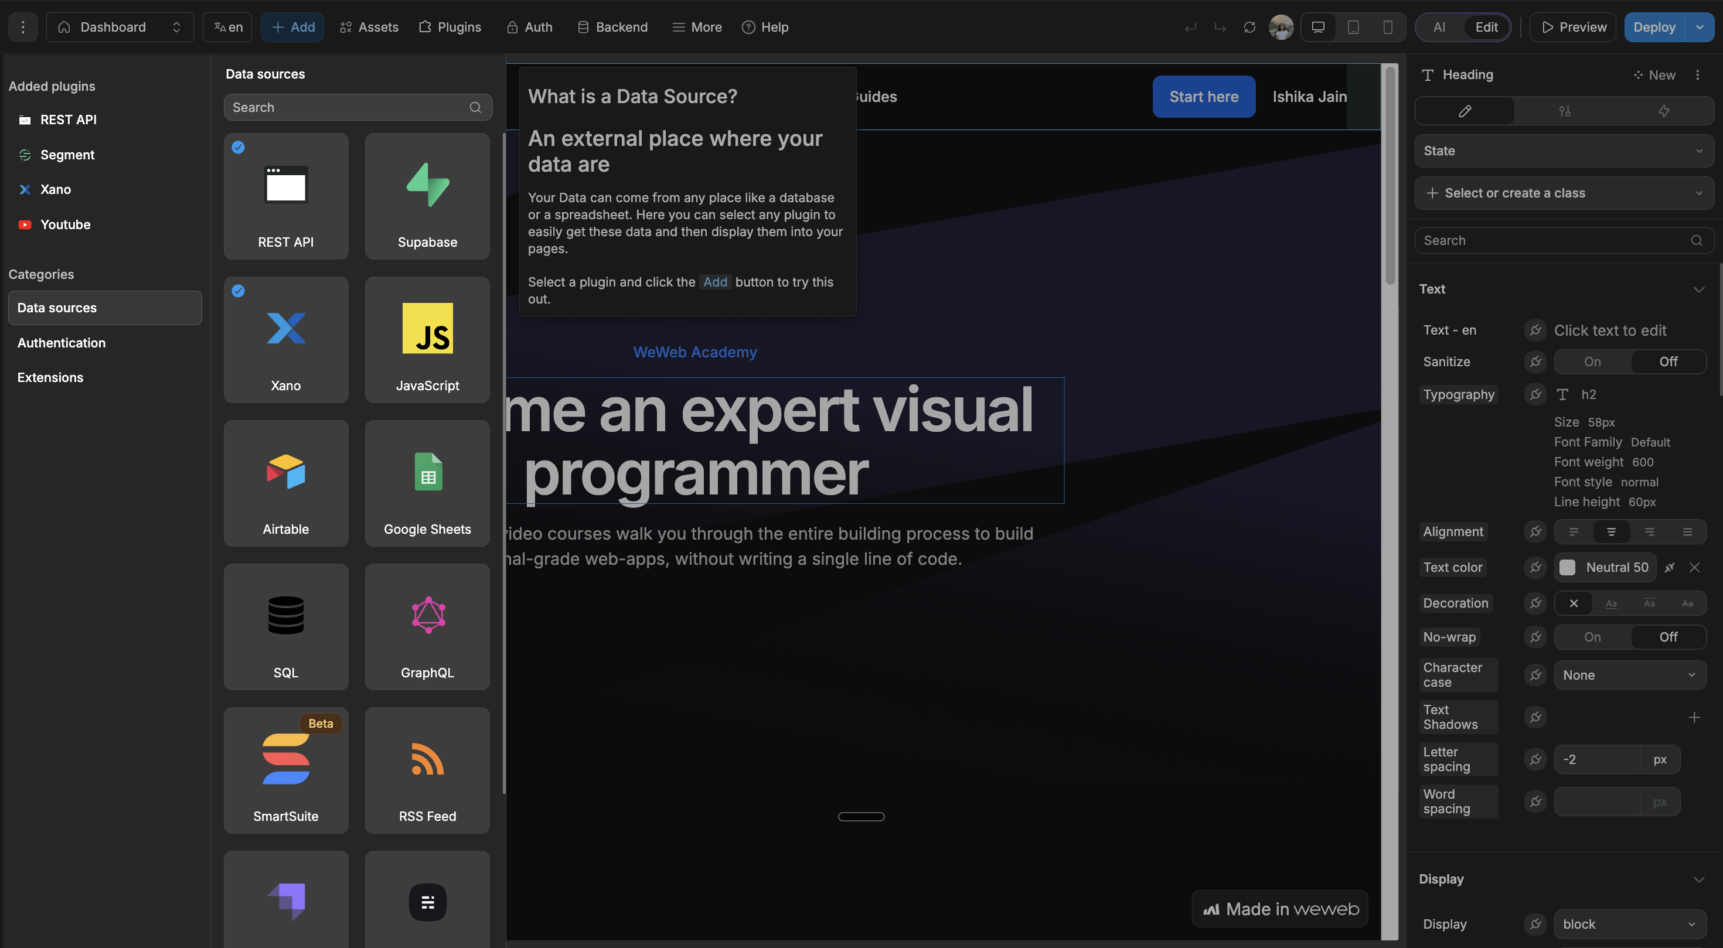Collapse the Text section
This screenshot has width=1723, height=948.
coord(1700,289)
